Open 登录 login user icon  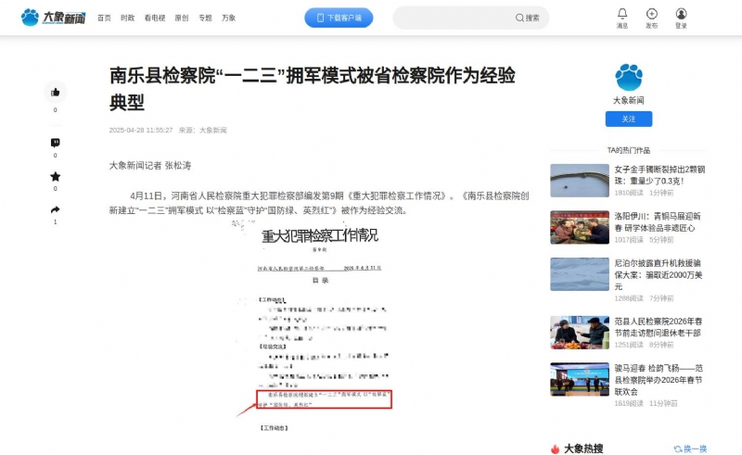(x=682, y=14)
